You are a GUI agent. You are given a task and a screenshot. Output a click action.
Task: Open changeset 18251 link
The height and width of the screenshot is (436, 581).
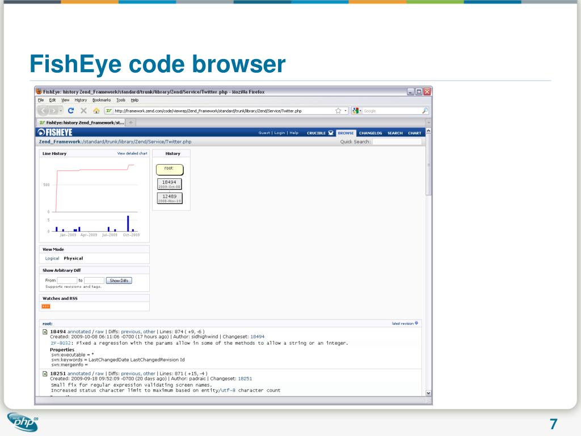tap(245, 379)
